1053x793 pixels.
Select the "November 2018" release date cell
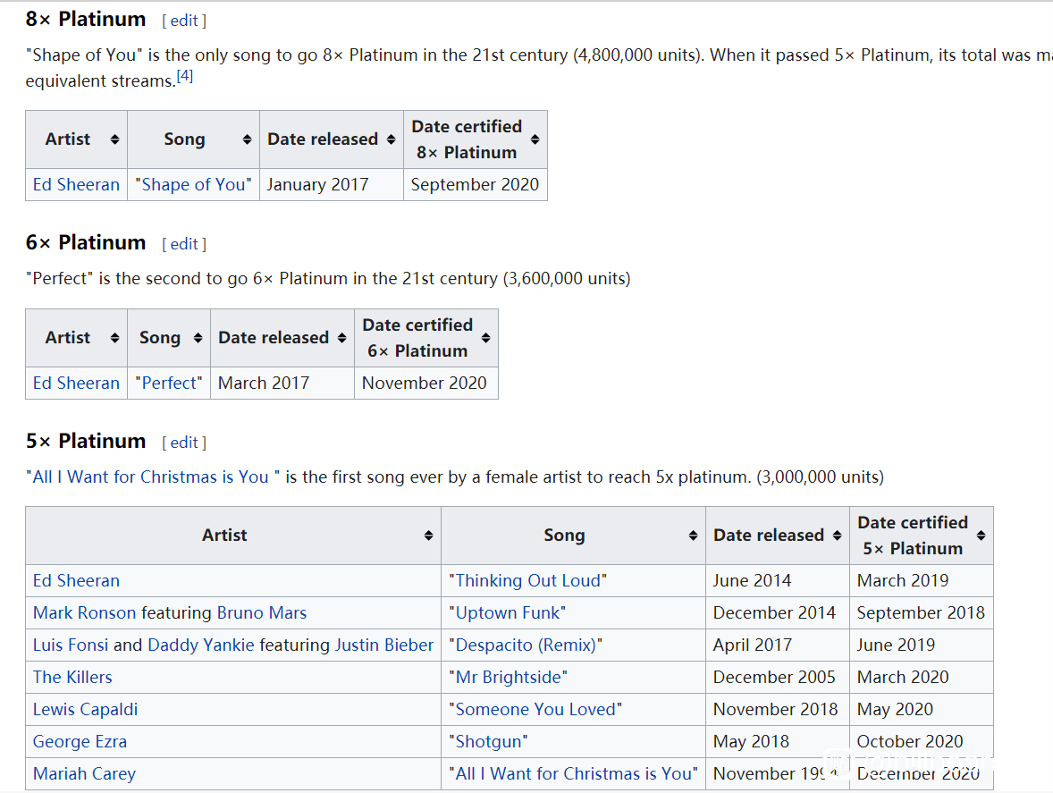[x=778, y=710]
